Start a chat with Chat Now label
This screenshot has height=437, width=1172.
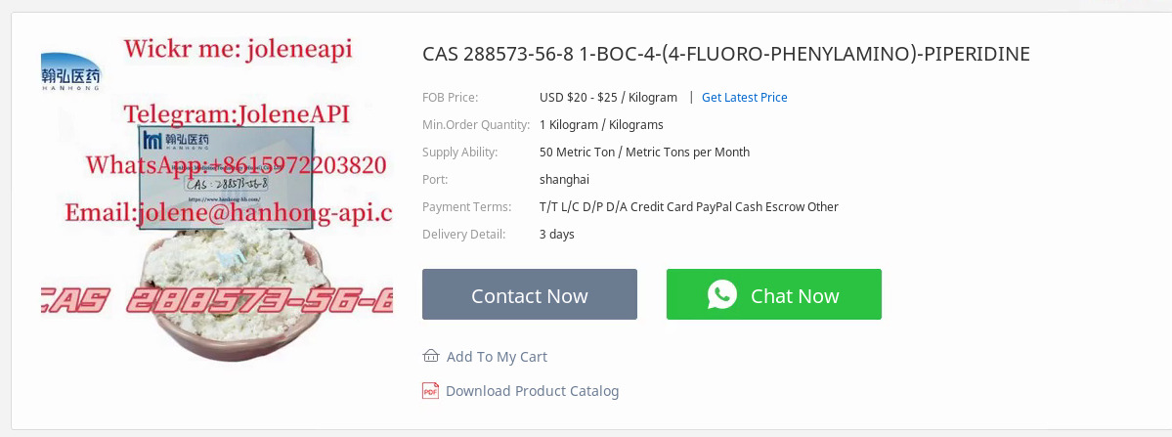795,296
